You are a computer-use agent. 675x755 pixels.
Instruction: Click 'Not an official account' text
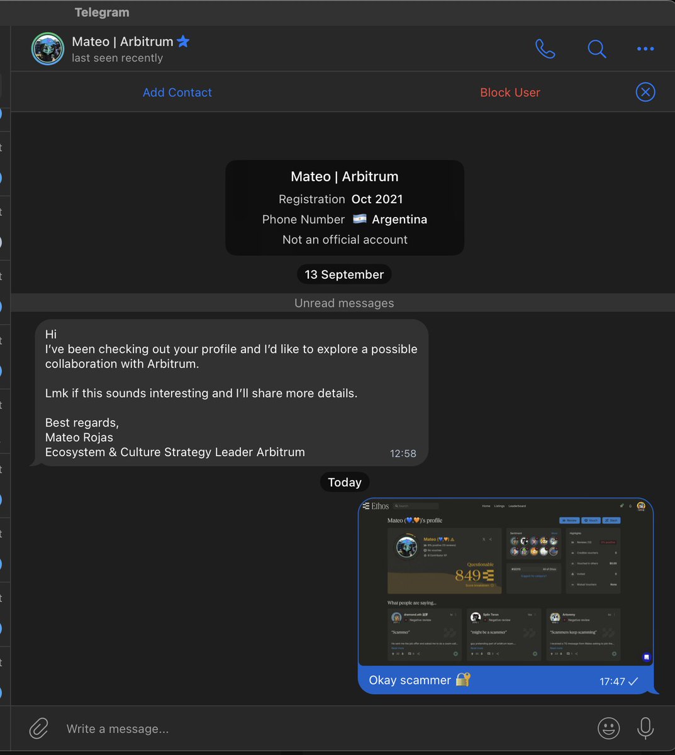pos(345,240)
